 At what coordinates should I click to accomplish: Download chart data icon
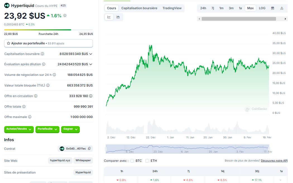click(282, 8)
